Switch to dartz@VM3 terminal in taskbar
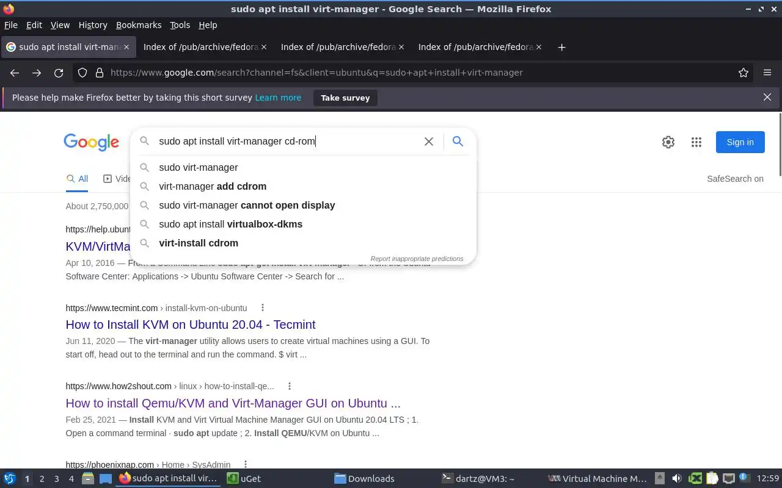 tap(492, 479)
